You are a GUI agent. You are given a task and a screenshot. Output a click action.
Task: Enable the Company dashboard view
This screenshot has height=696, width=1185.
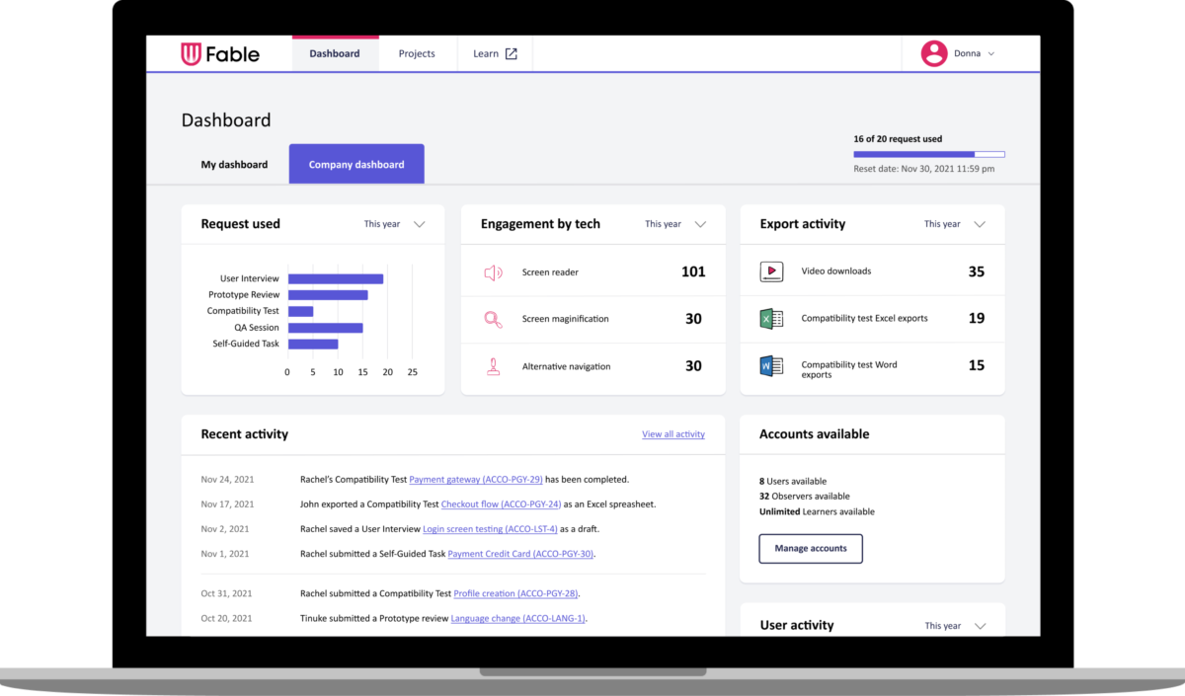[x=355, y=163]
